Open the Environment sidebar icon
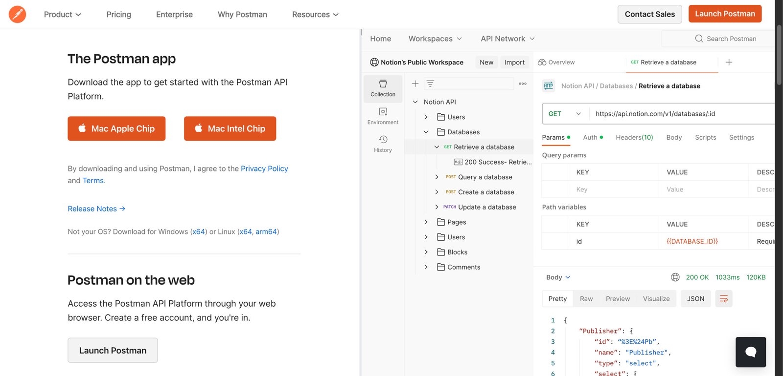This screenshot has width=783, height=376. click(x=383, y=116)
